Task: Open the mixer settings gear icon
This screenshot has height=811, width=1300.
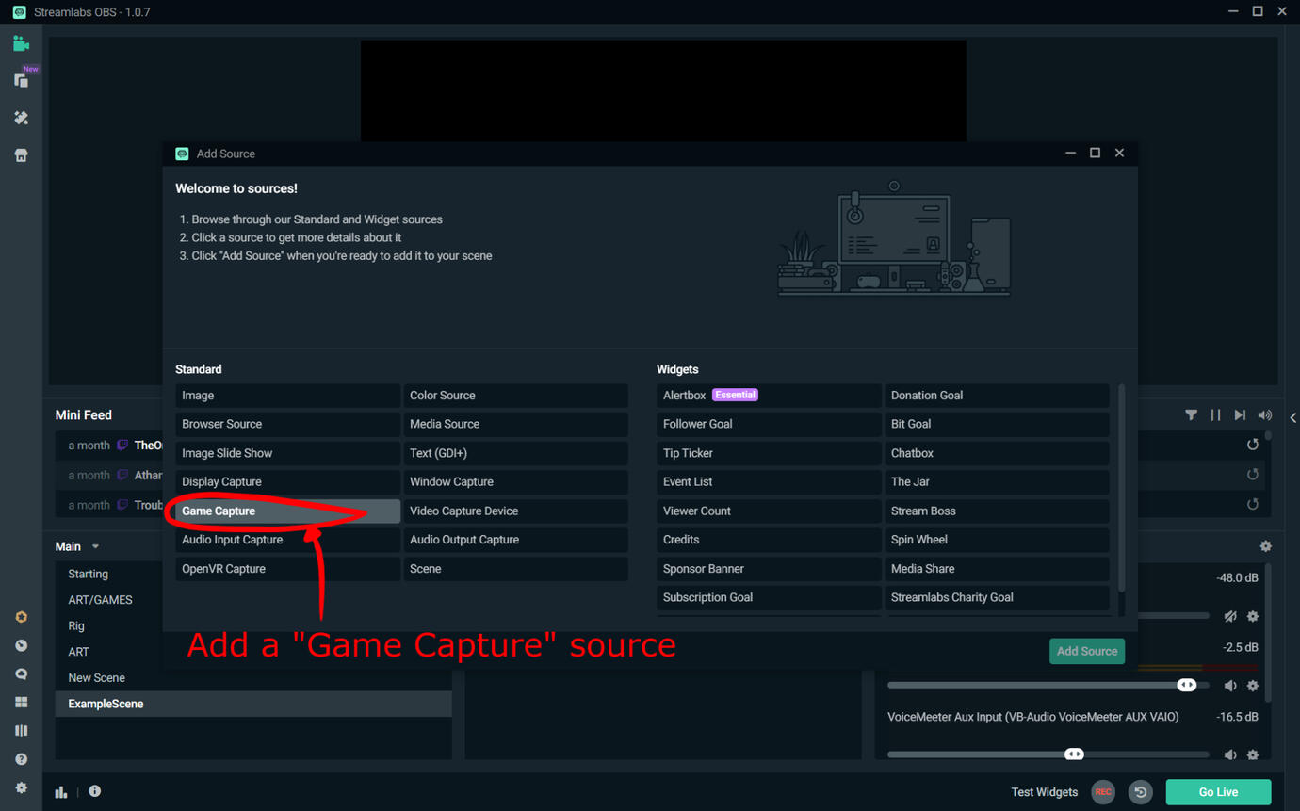Action: 1265,546
